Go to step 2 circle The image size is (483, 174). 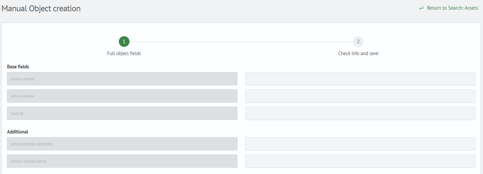click(358, 42)
